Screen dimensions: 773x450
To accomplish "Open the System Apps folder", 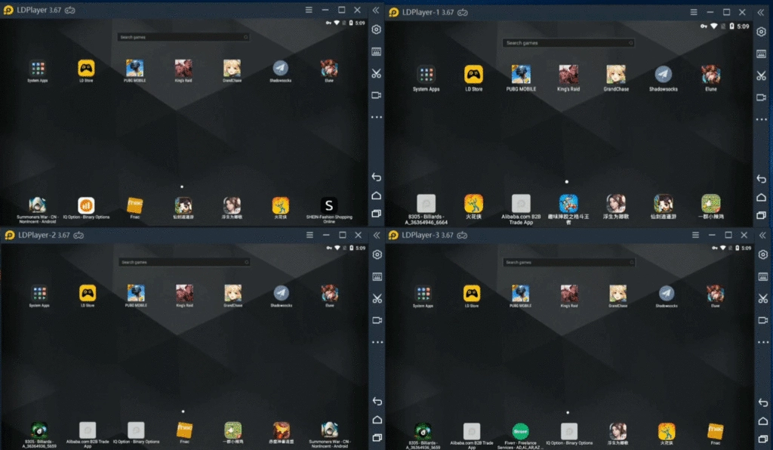I will click(38, 67).
